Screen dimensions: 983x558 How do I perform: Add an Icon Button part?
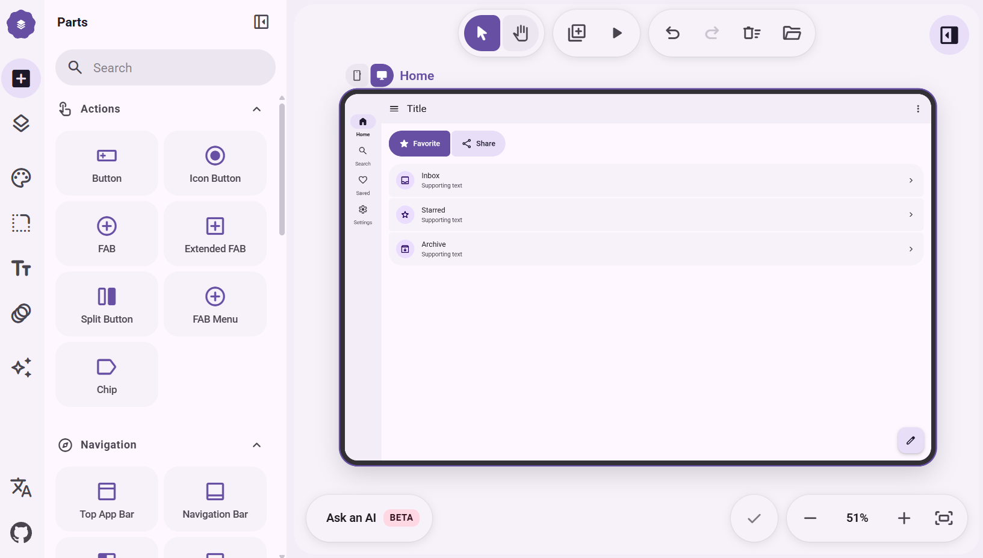tap(215, 163)
